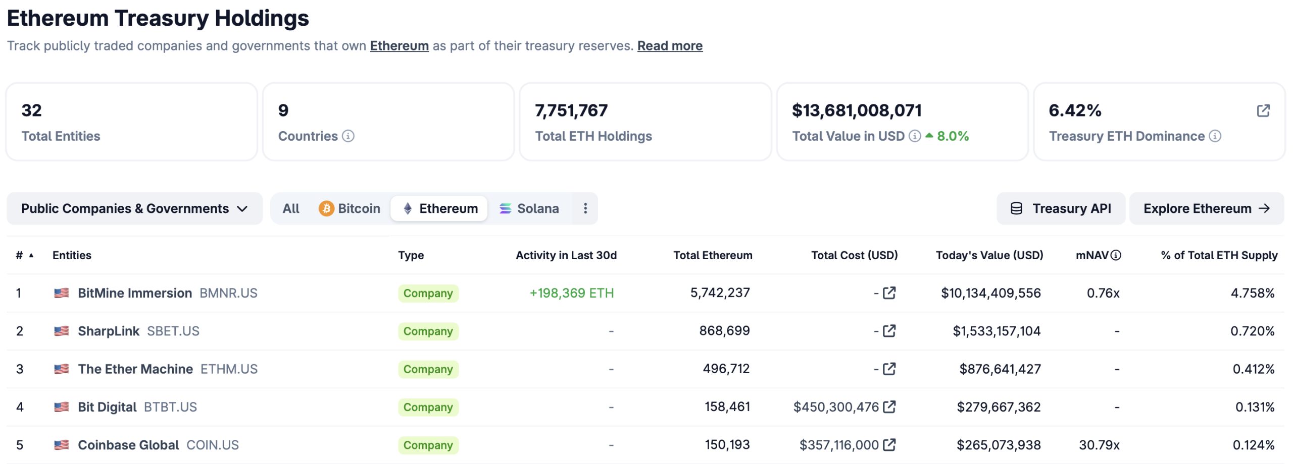1293x464 pixels.
Task: Open SharpLink total cost source link icon
Action: (x=889, y=331)
